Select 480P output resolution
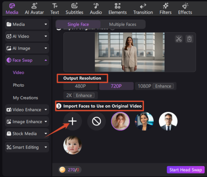The height and width of the screenshot is (177, 207). (x=80, y=86)
